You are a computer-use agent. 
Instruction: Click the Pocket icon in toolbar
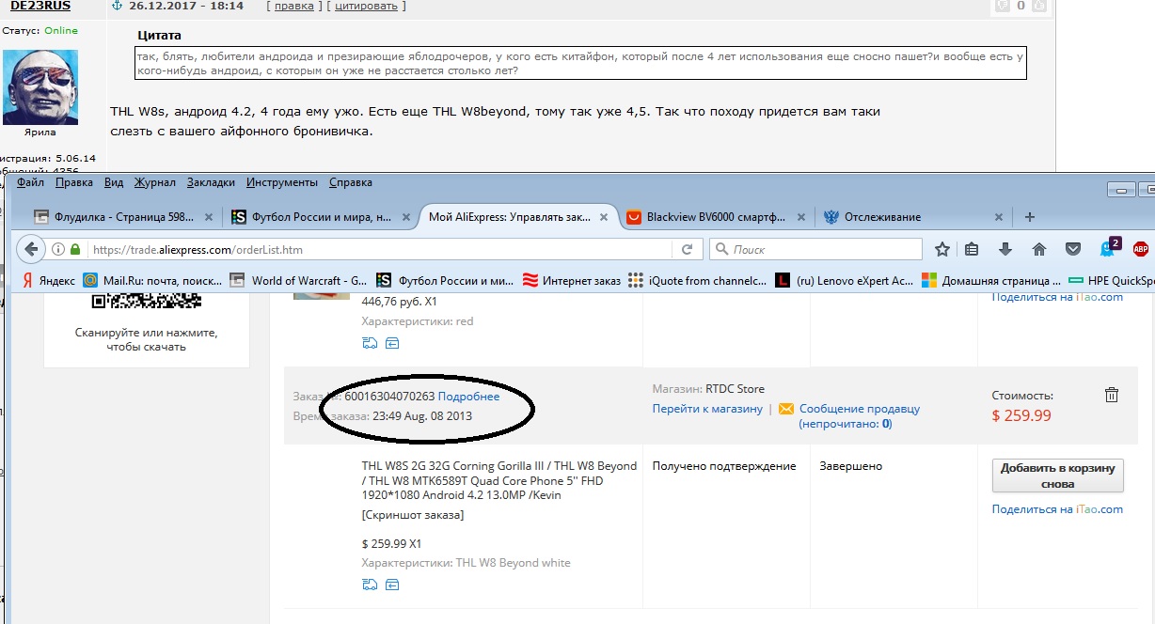tap(1072, 249)
